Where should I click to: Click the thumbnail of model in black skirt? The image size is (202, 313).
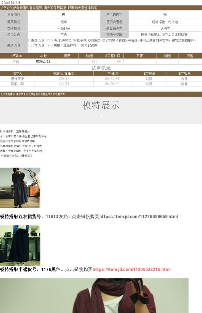20,245
